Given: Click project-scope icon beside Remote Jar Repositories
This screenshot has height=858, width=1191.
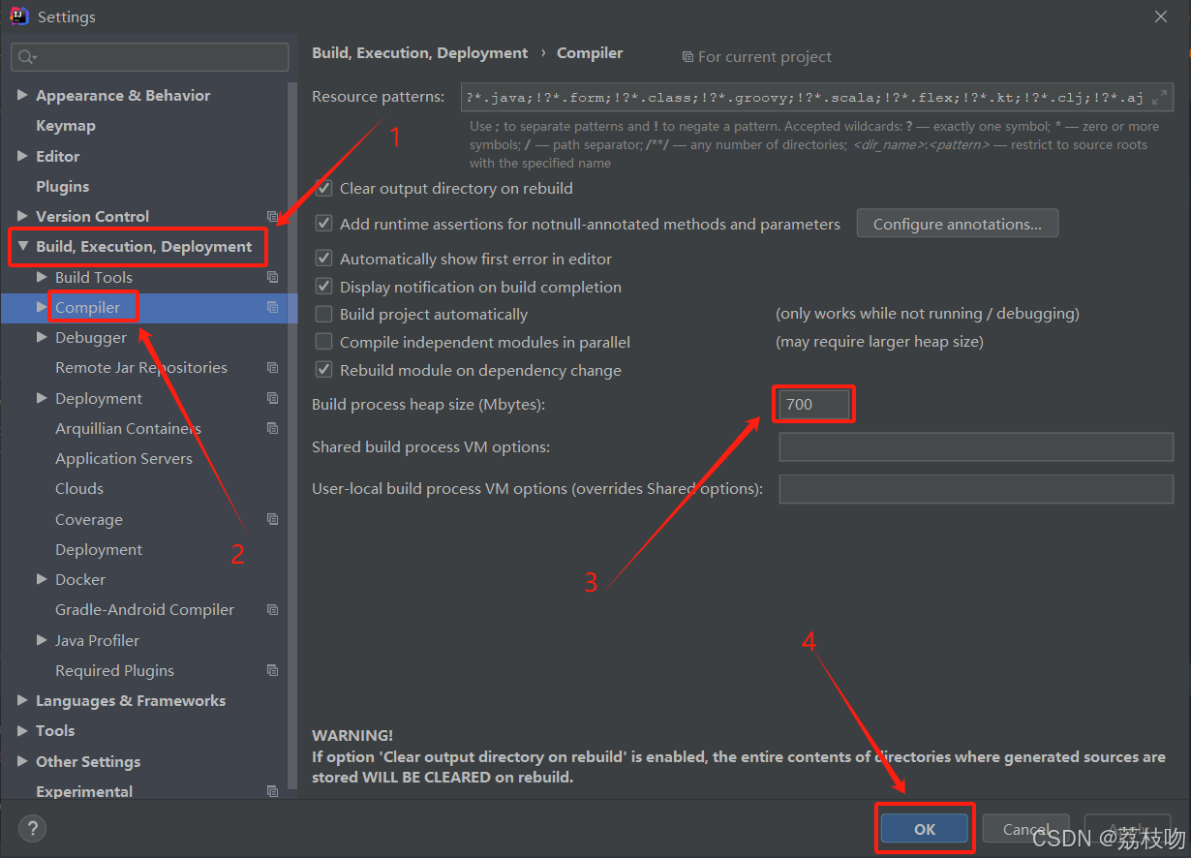Looking at the screenshot, I should tap(272, 368).
